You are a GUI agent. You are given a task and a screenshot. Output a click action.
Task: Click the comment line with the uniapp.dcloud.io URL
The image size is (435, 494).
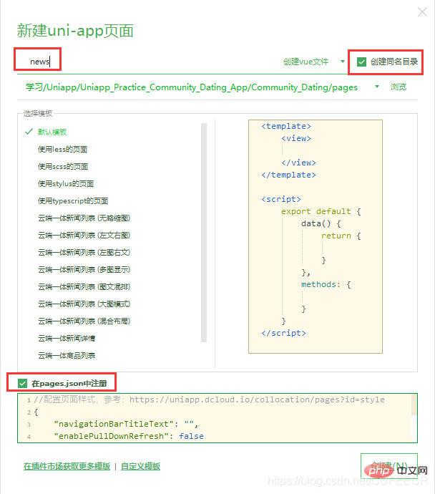pos(210,399)
